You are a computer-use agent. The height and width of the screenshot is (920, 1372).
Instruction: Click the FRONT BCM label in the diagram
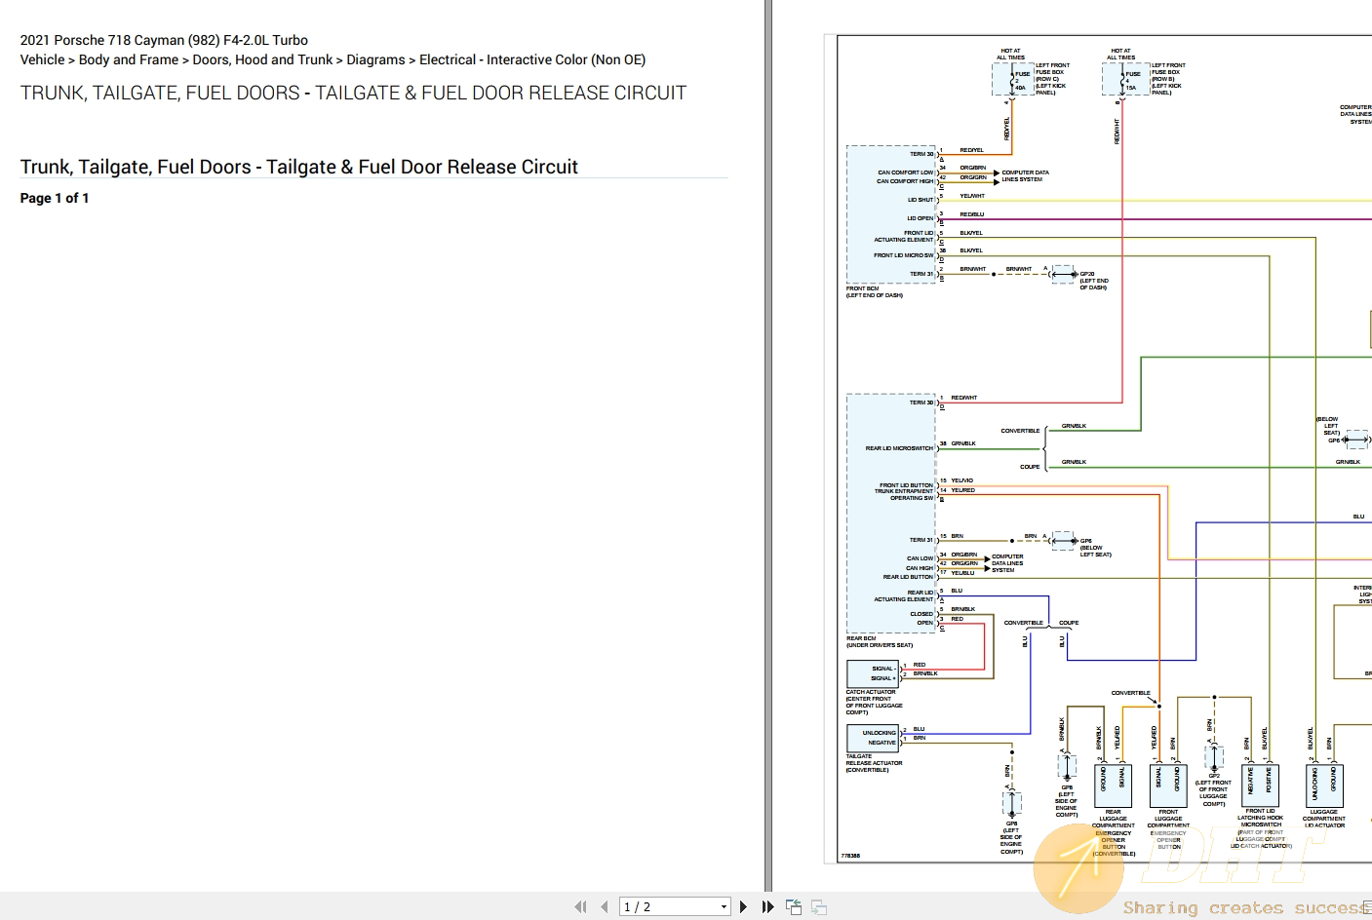click(x=862, y=288)
